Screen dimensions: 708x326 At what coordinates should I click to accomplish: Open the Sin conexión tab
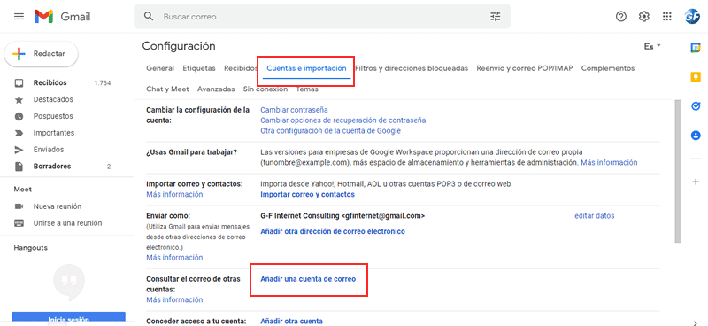(x=265, y=89)
